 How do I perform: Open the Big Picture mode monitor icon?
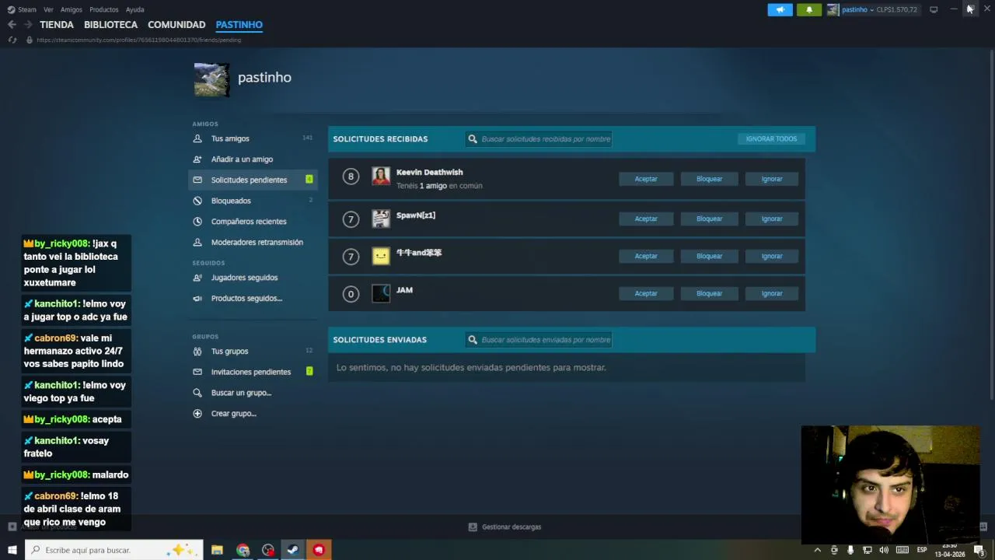click(934, 9)
